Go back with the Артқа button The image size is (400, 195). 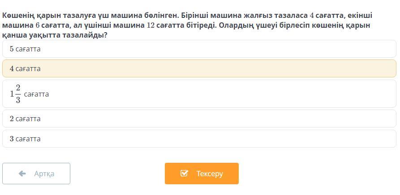[x=36, y=174]
